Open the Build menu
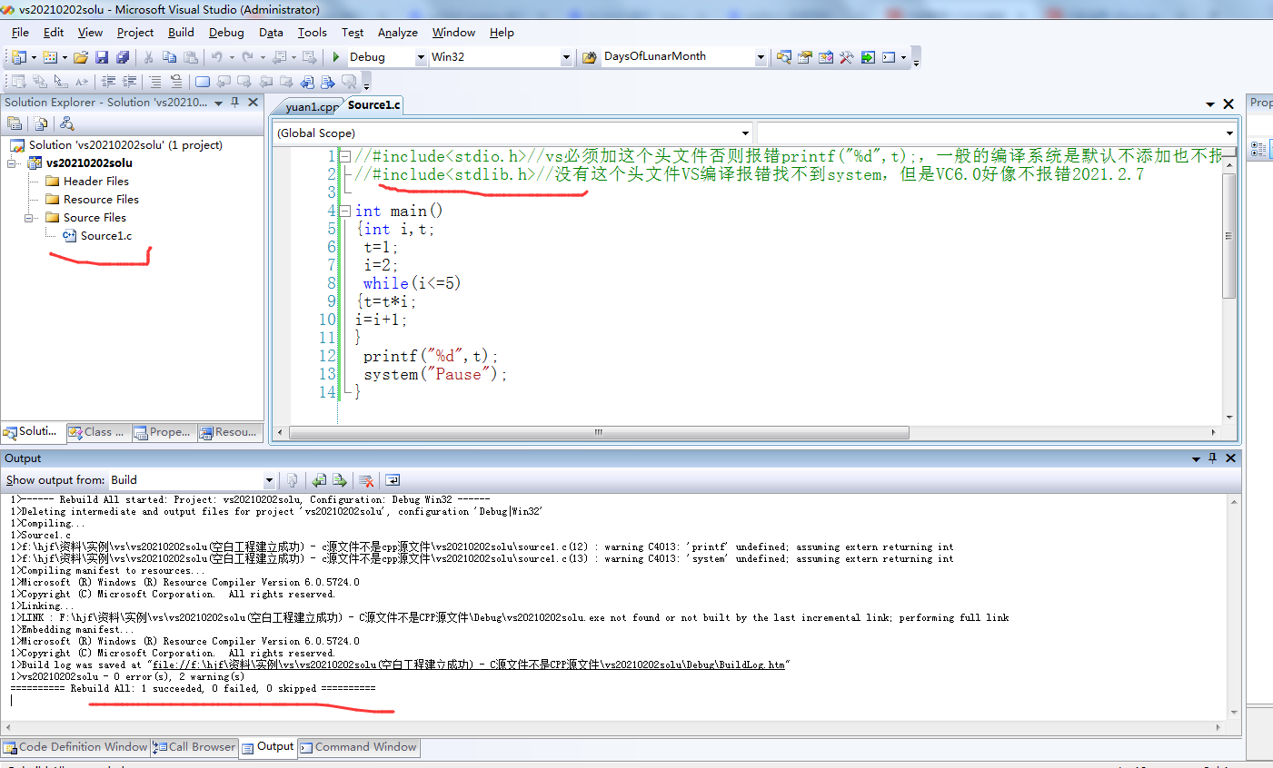Screen dimensions: 1273x768 [x=181, y=32]
